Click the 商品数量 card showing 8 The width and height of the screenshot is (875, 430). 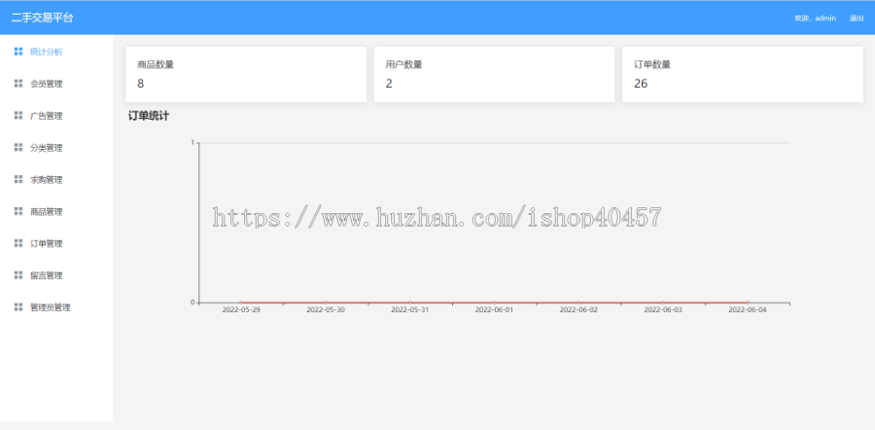(x=246, y=74)
